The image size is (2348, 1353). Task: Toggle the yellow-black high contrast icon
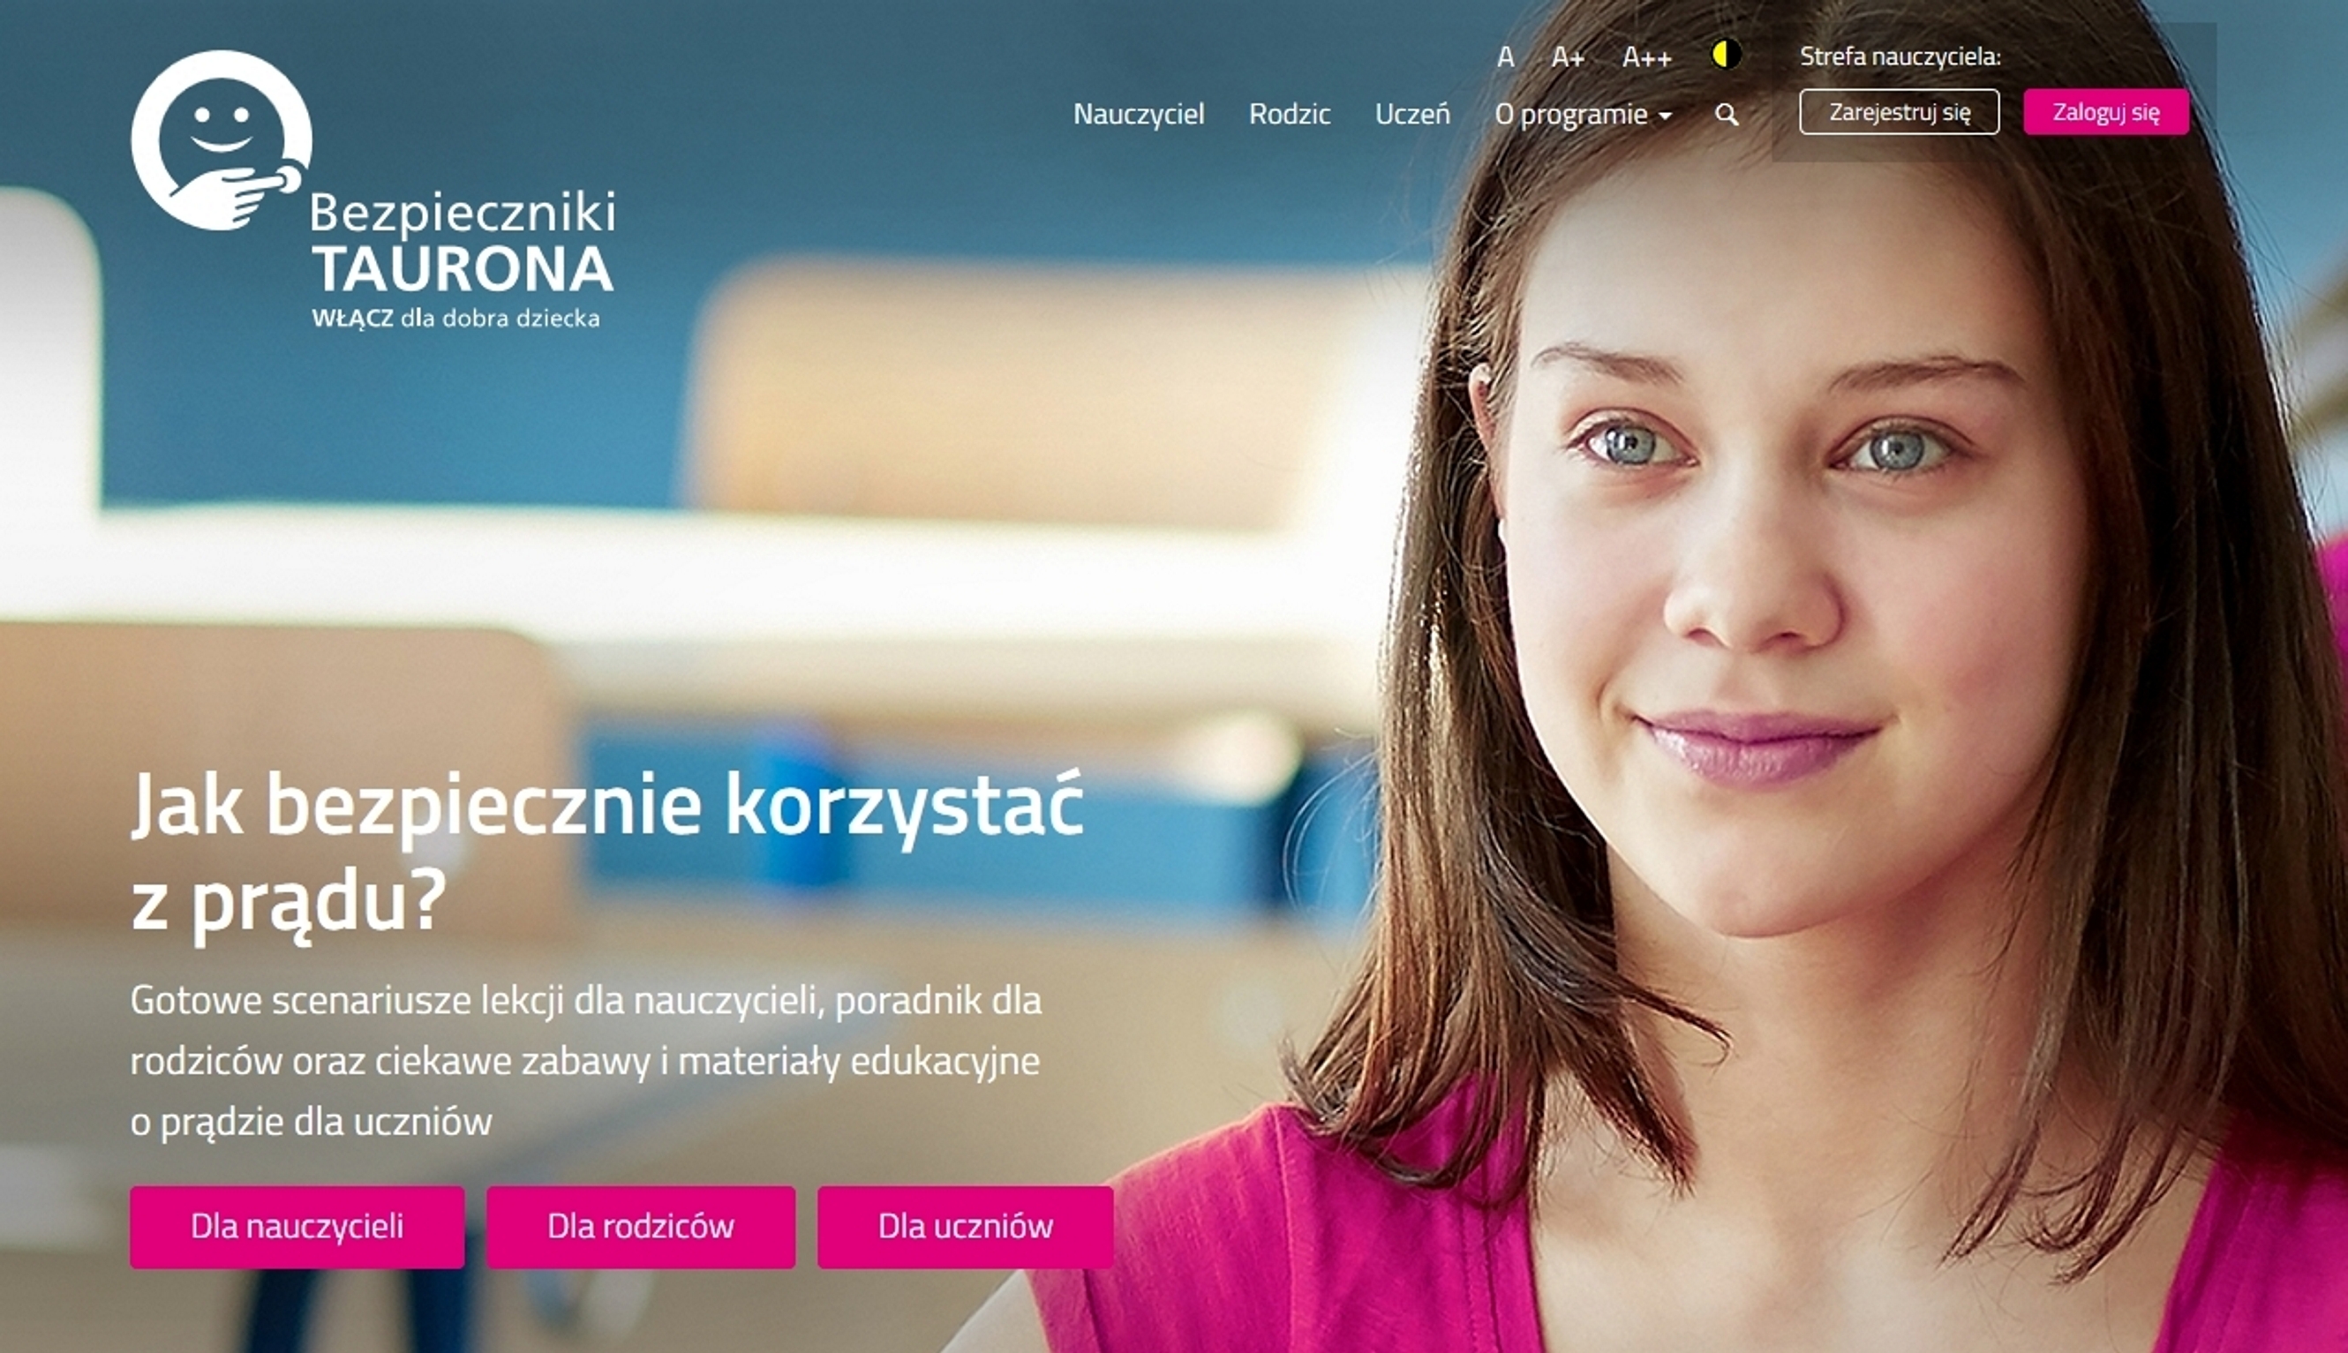1727,54
